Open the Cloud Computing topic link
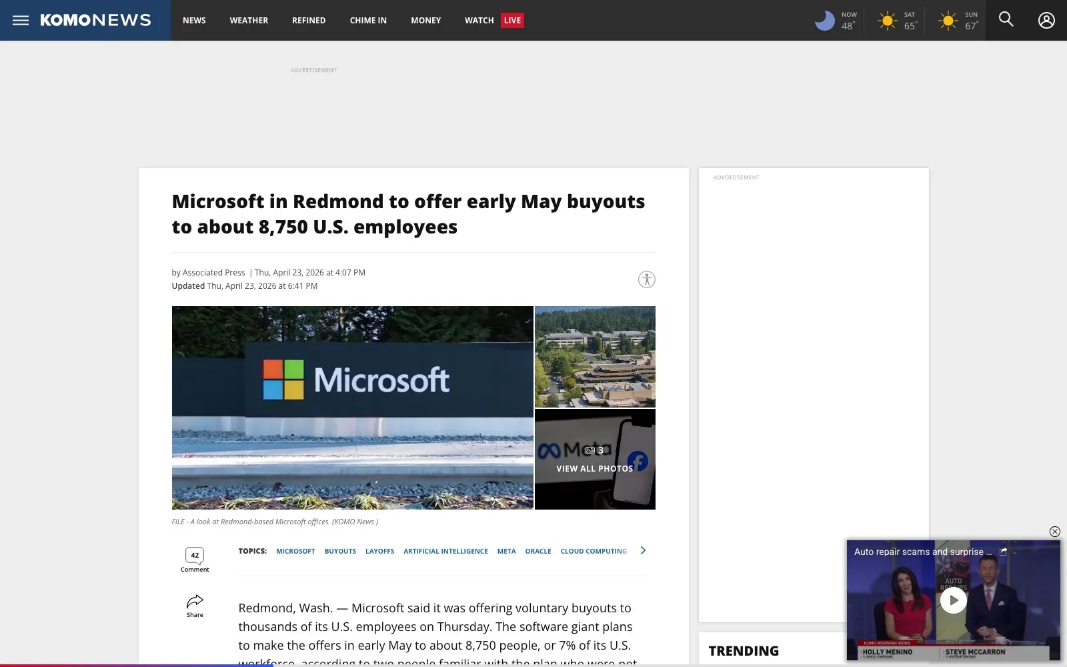1067x667 pixels. coord(594,551)
